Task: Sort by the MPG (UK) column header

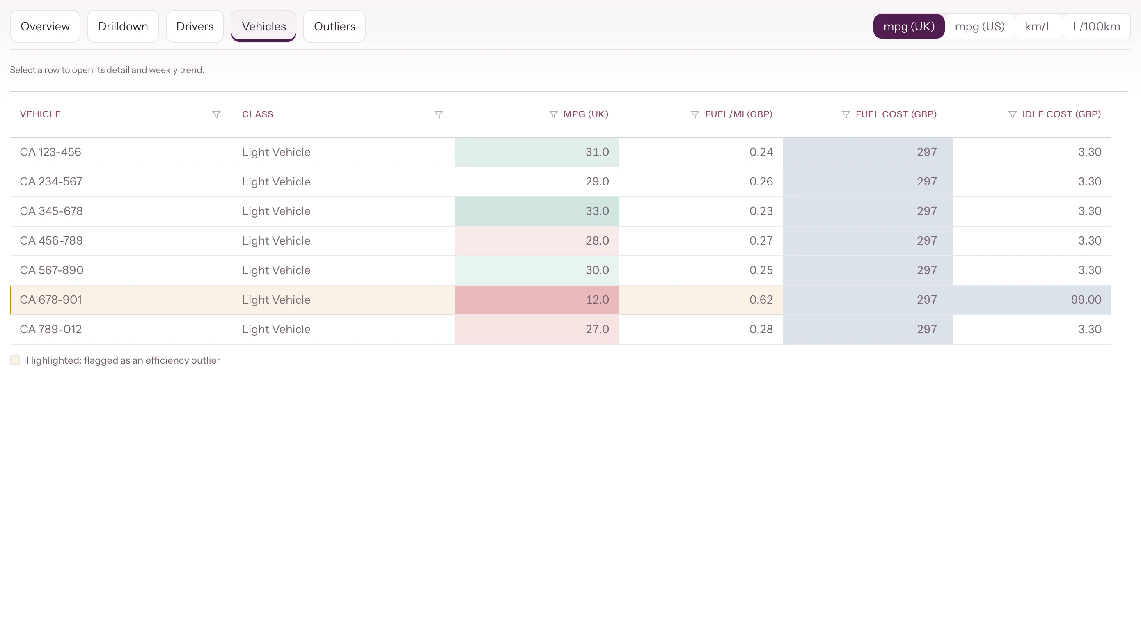Action: point(586,114)
